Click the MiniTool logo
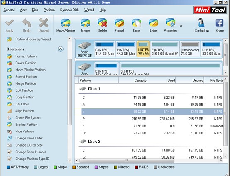230x176 pixels. pos(210,10)
